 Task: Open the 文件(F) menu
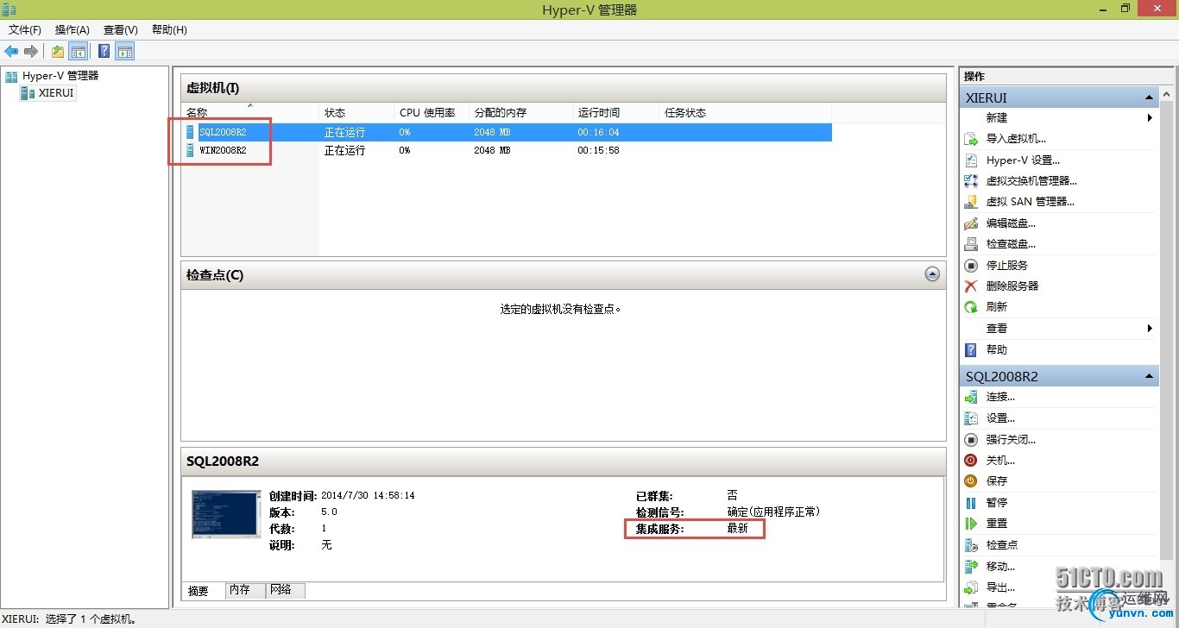click(25, 29)
